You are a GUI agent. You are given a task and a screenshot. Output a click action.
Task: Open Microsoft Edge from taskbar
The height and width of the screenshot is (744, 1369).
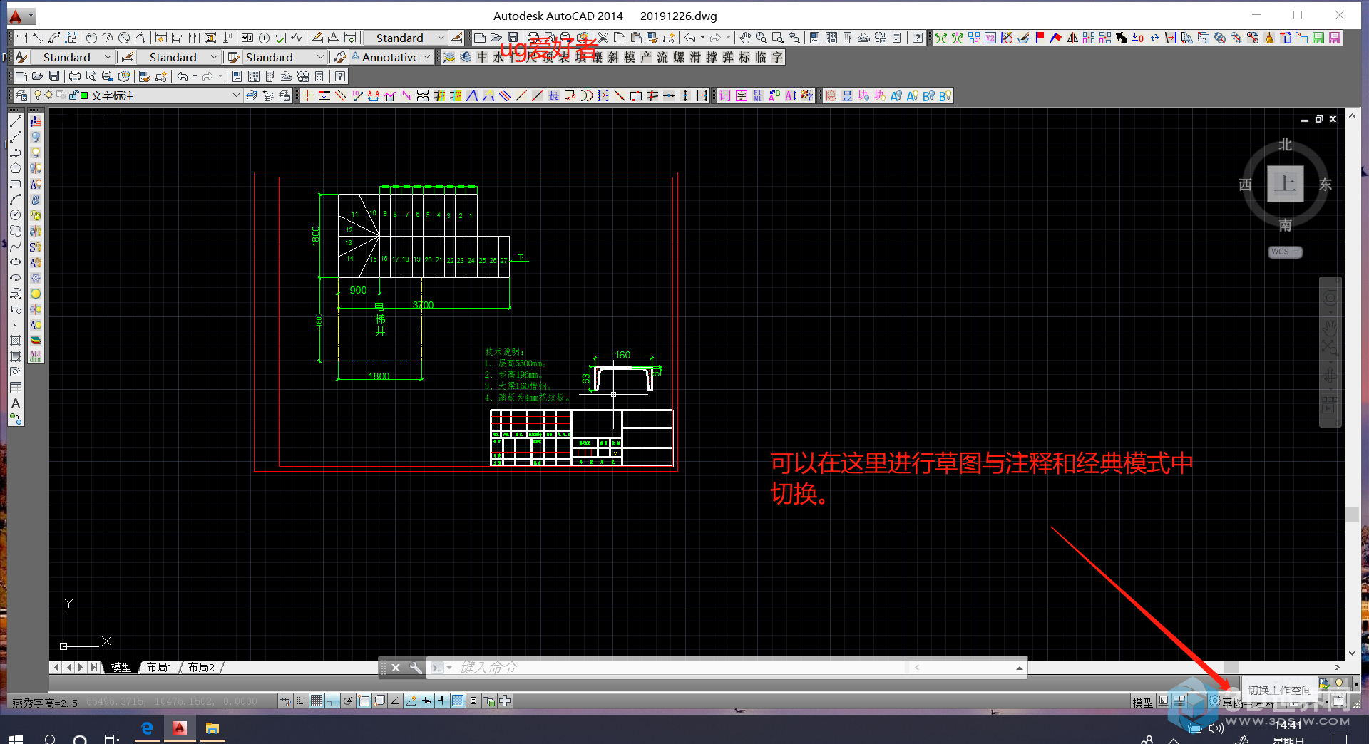(x=147, y=728)
